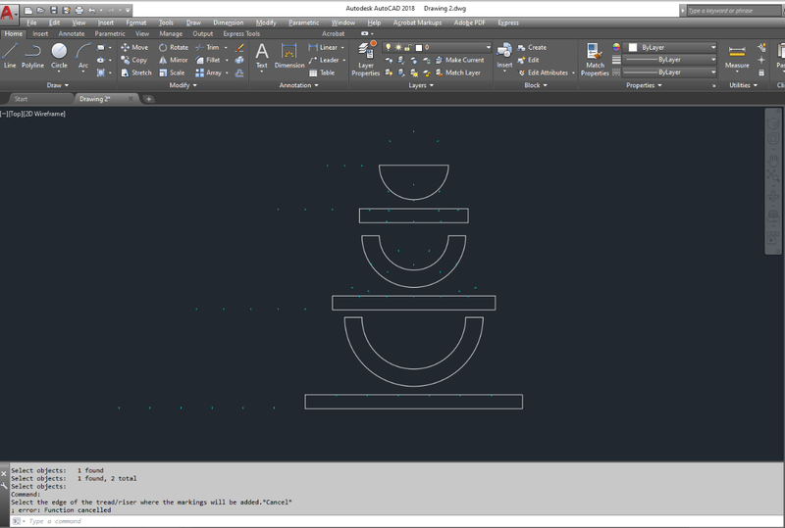Open the layer name dropdown
The width and height of the screenshot is (785, 528).
(x=459, y=47)
